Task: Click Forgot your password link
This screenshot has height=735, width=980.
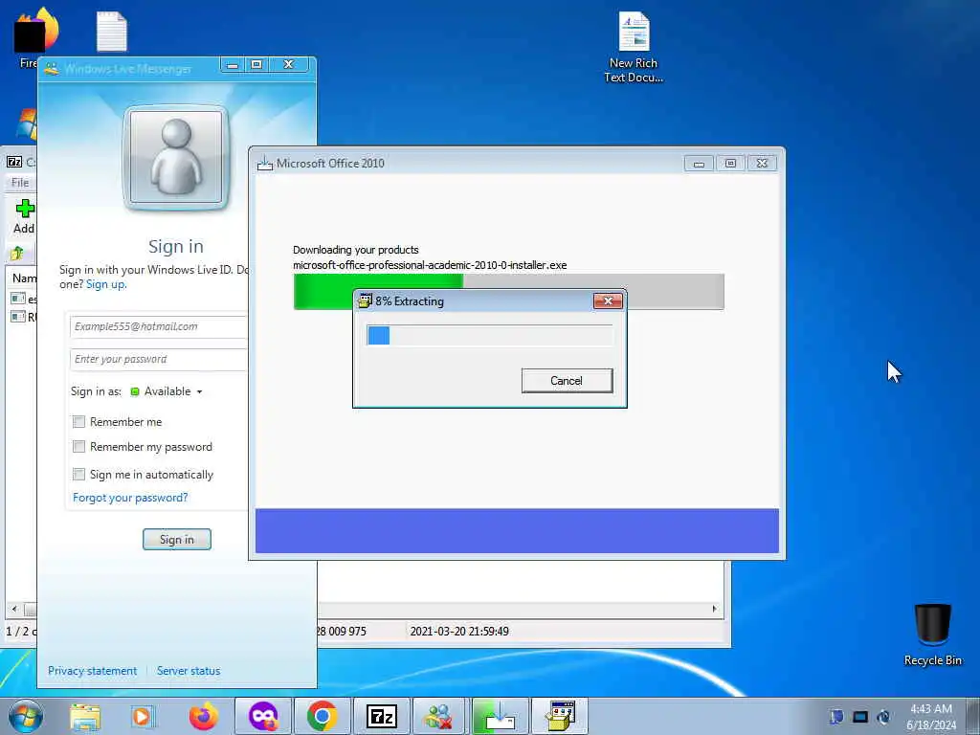Action: [130, 498]
